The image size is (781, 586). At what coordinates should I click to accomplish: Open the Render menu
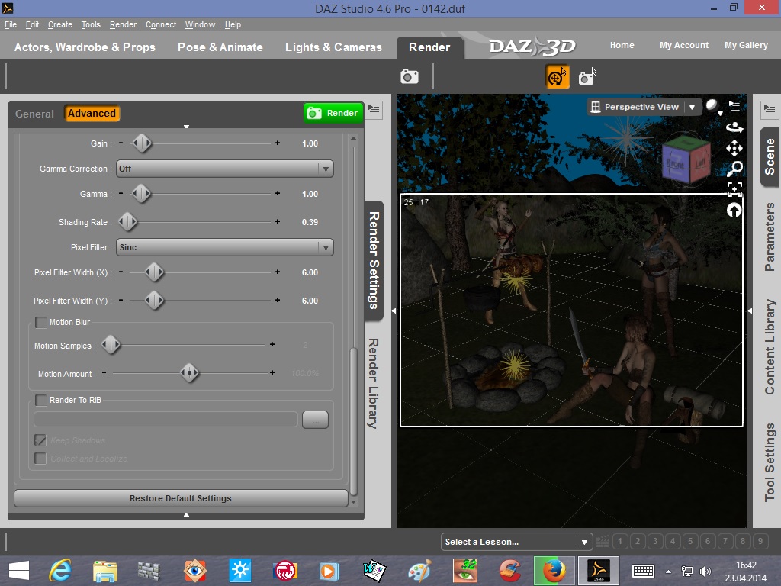click(123, 24)
